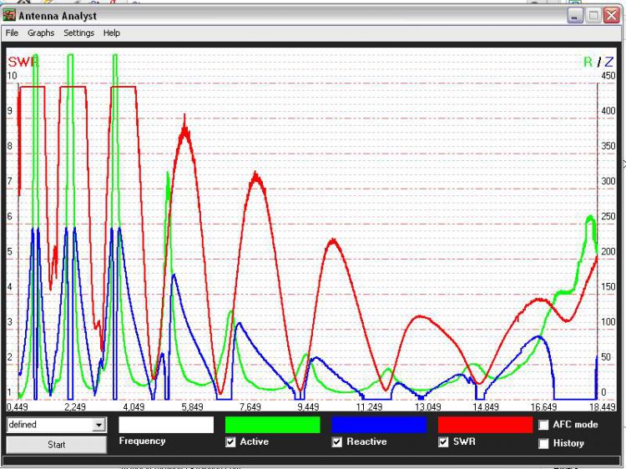This screenshot has width=626, height=469.
Task: Click the 5,849 frequency axis label
Action: (192, 406)
